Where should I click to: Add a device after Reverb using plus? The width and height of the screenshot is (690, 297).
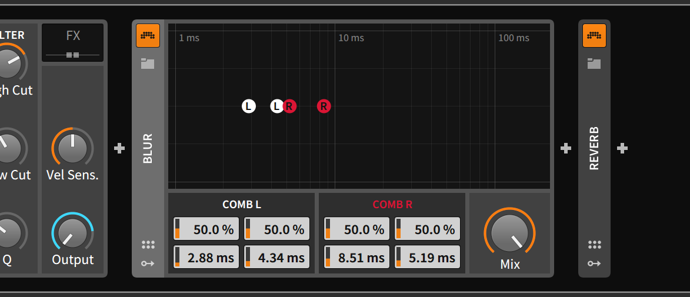622,149
